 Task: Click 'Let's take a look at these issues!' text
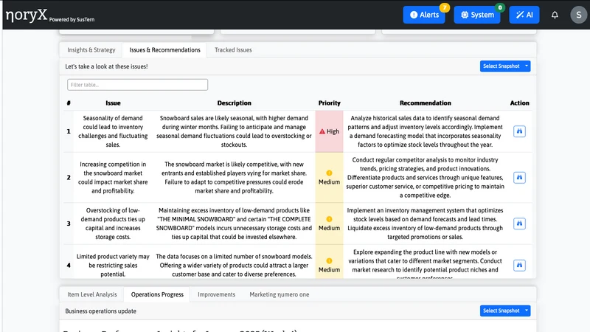[106, 66]
